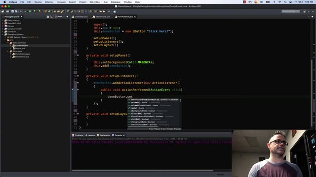Viewport: 316px width, 177px height.
Task: Toggle Link with Editor in Package Explorer
Action: (x=51, y=17)
